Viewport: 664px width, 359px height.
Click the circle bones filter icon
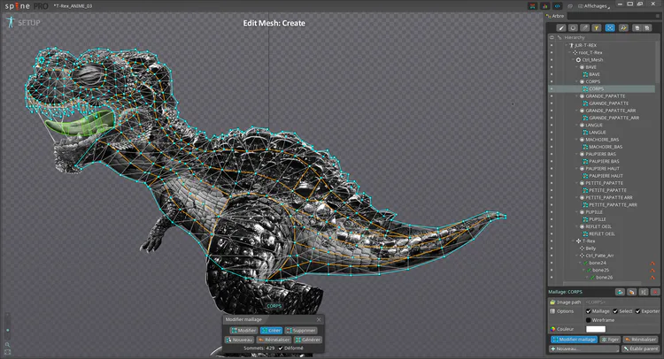point(573,28)
